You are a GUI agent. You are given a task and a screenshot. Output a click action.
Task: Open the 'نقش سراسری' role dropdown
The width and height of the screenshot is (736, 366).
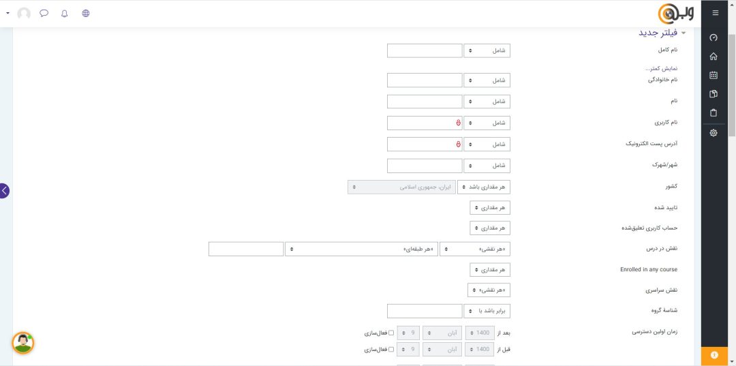pyautogui.click(x=489, y=290)
